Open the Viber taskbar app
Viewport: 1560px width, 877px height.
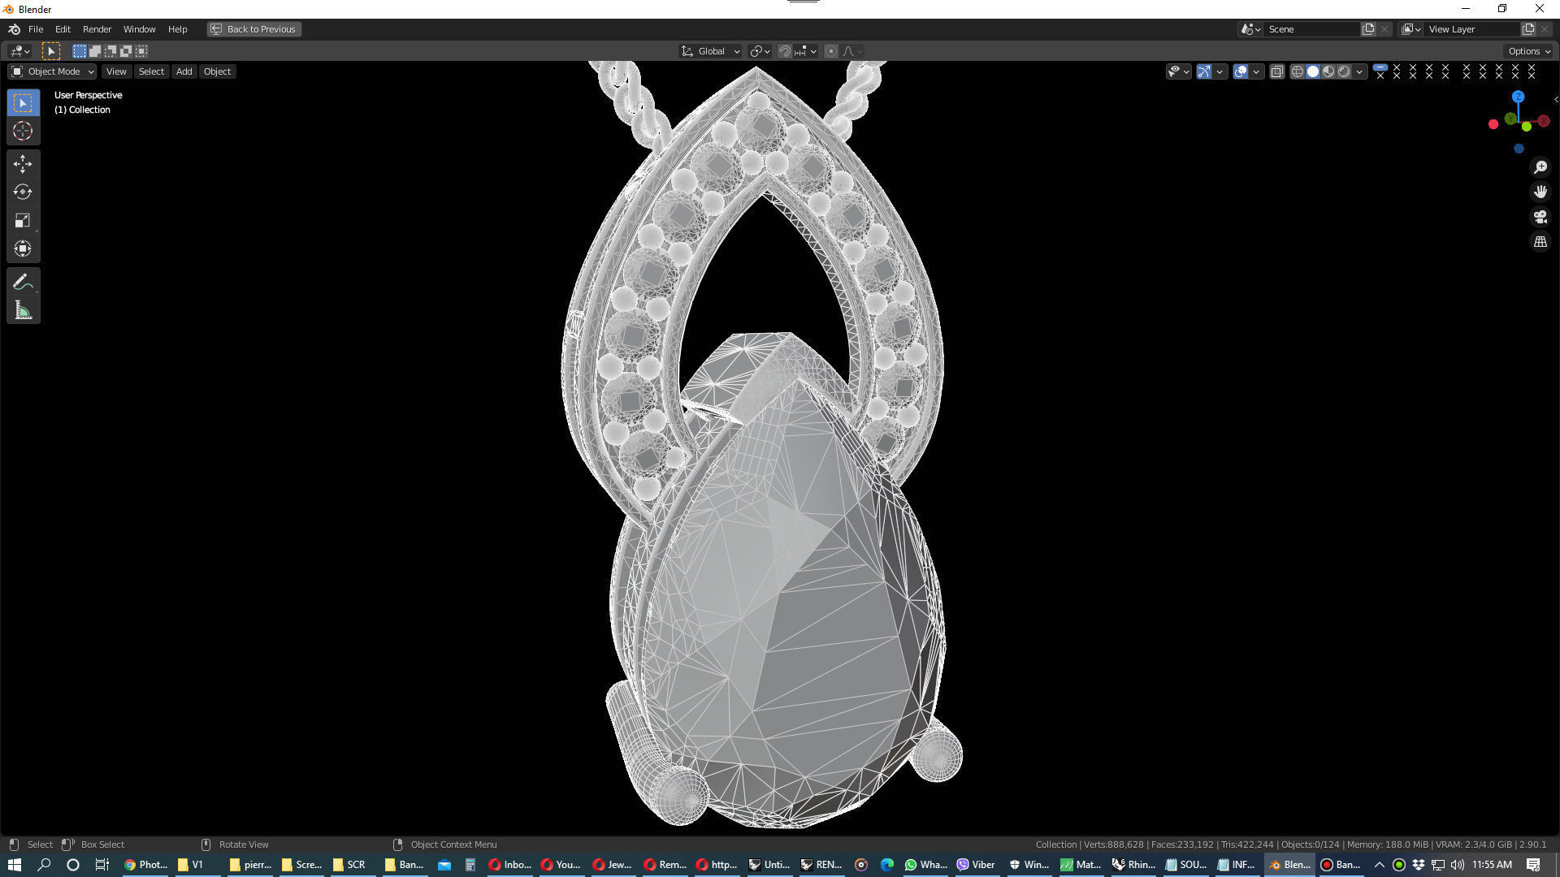click(977, 865)
